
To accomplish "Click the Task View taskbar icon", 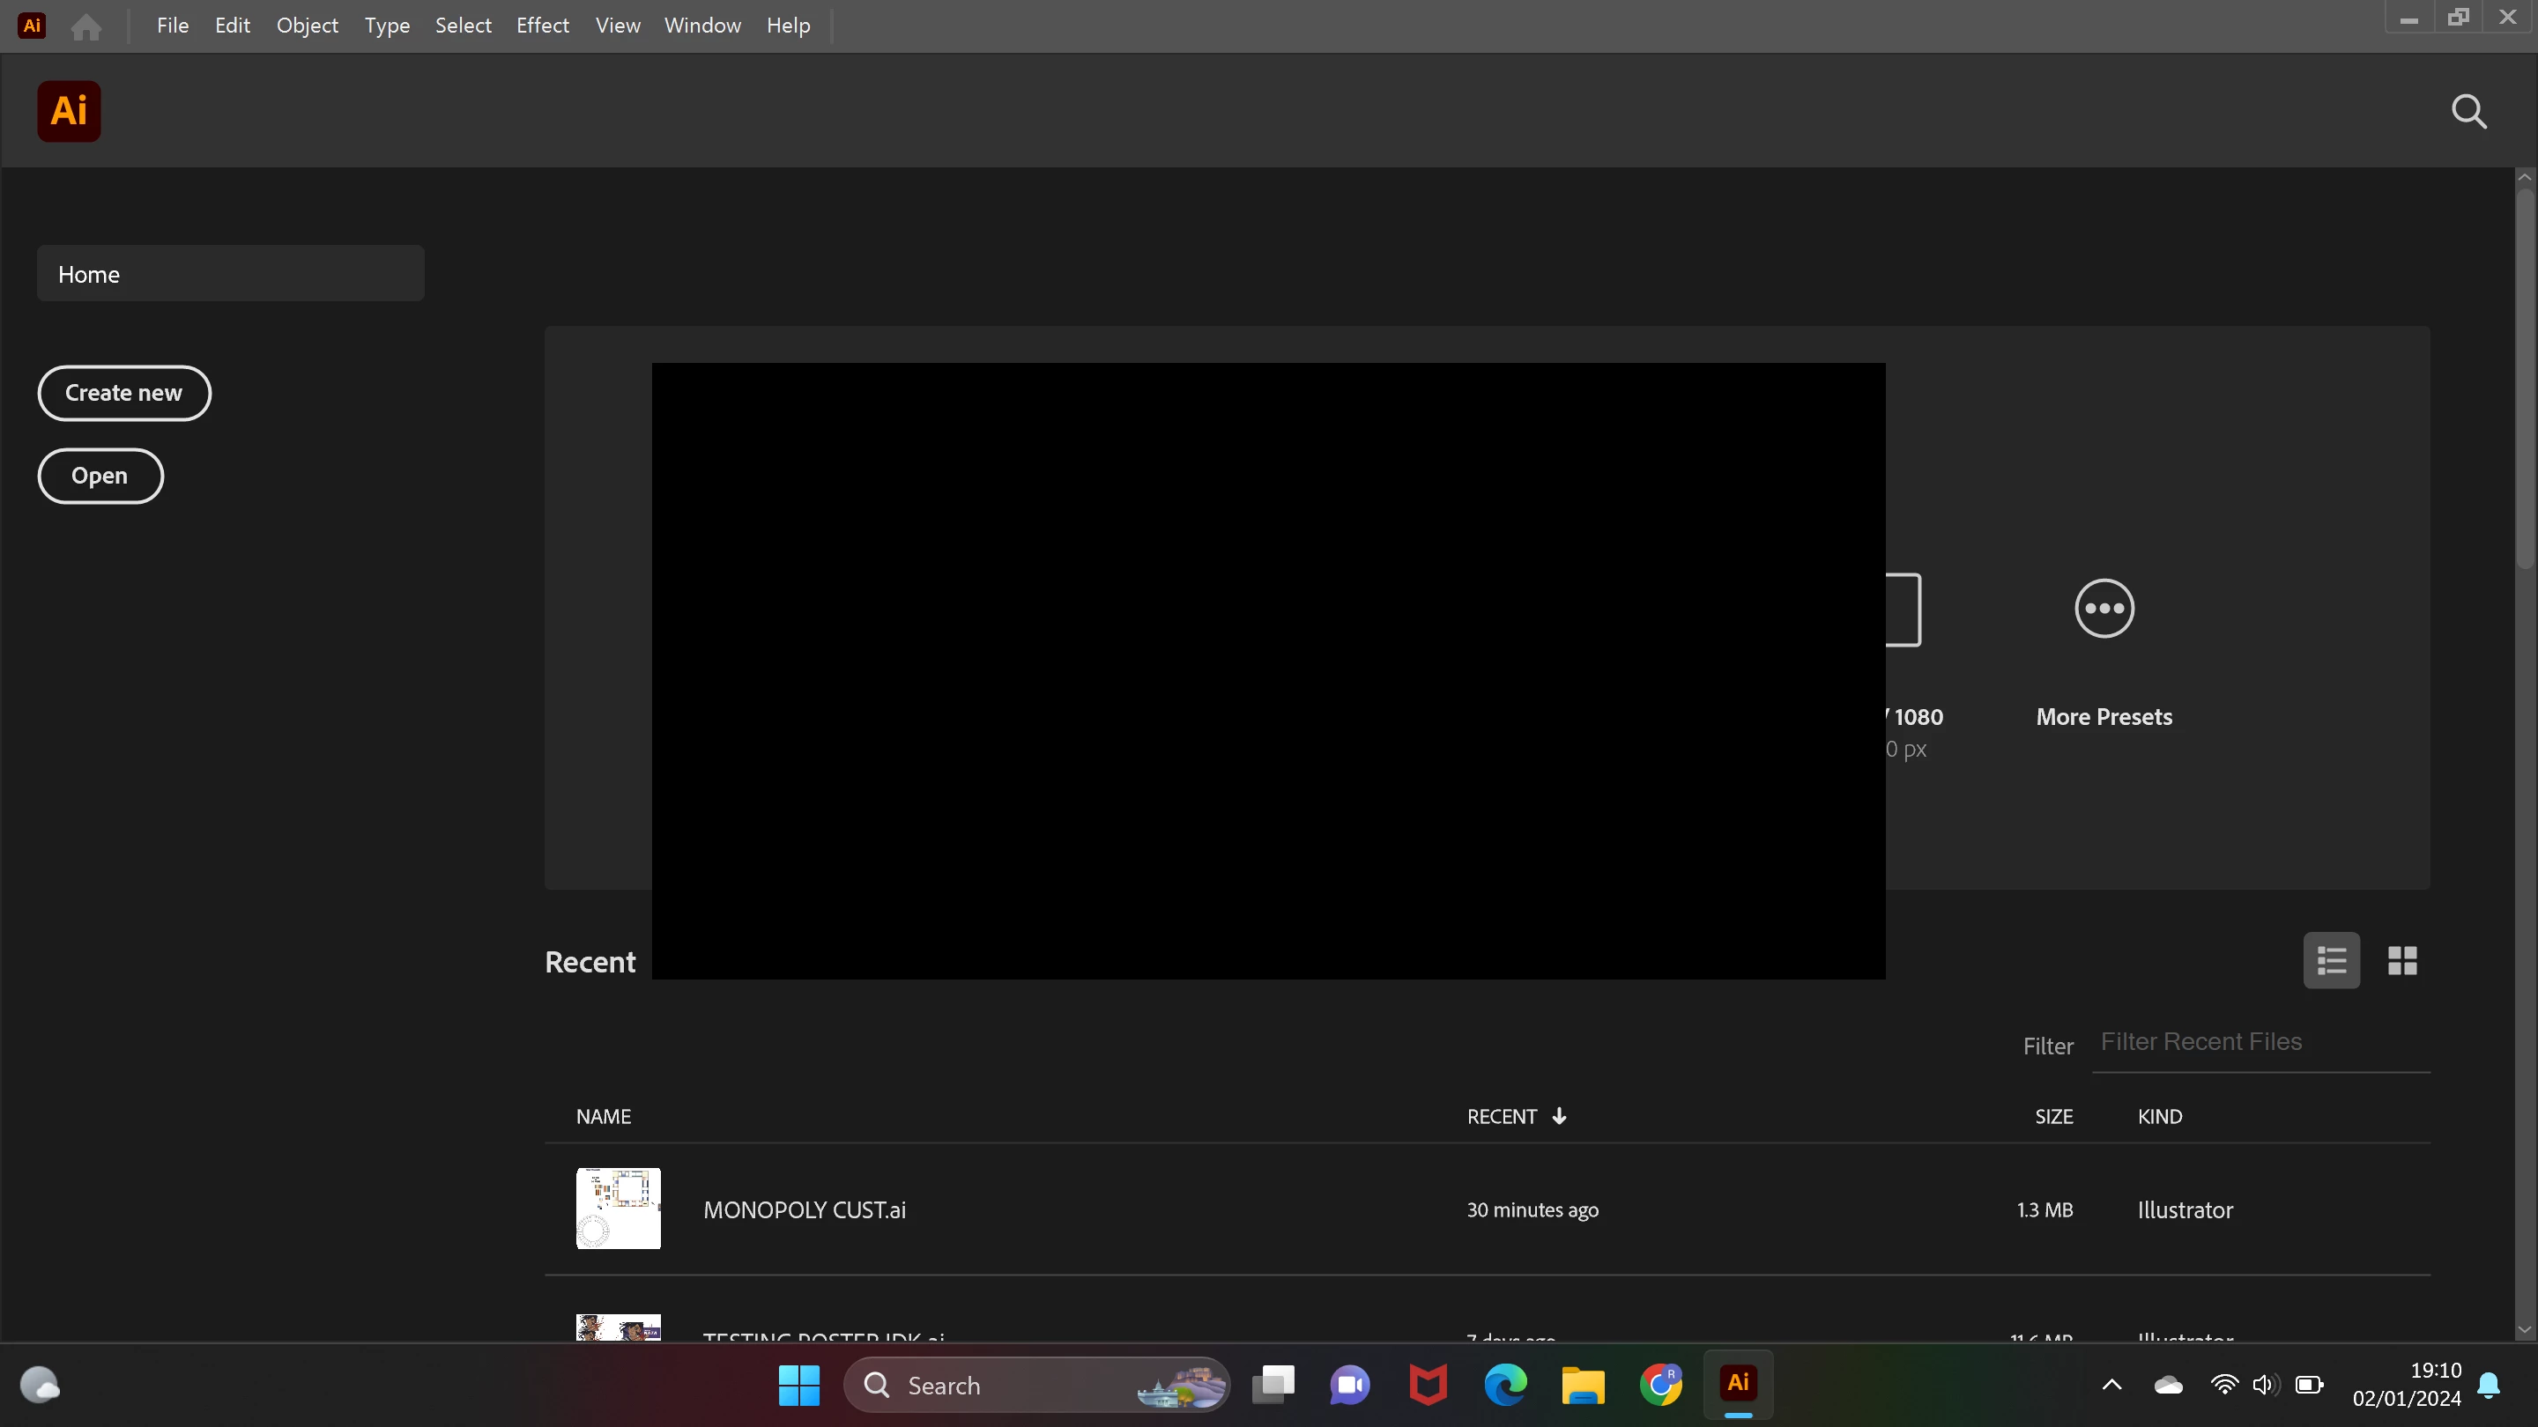I will pos(1272,1385).
